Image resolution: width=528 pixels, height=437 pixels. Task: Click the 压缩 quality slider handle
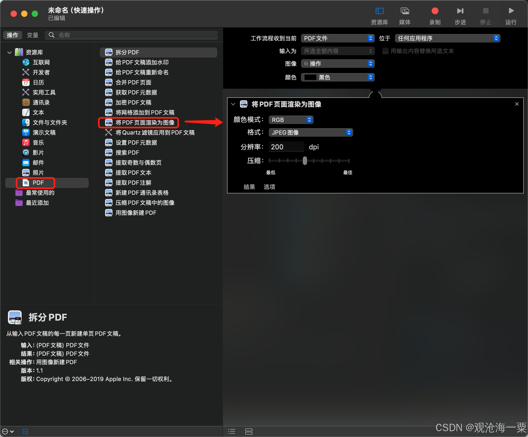(x=305, y=160)
